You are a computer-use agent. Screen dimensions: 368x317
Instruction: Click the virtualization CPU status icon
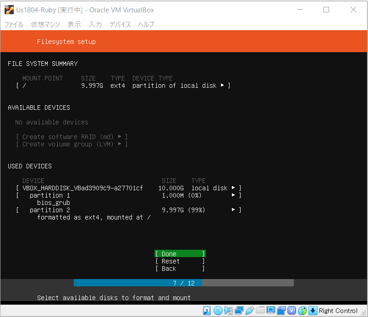coord(292,311)
